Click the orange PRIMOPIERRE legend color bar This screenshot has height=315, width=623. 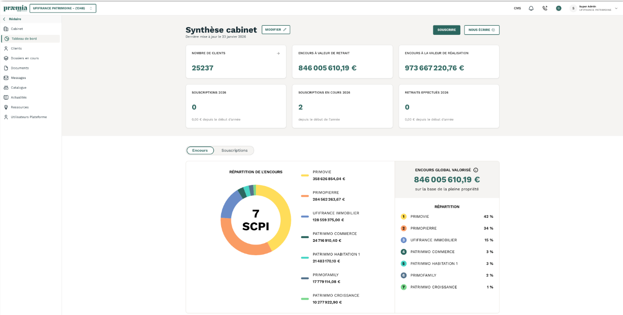pyautogui.click(x=305, y=196)
